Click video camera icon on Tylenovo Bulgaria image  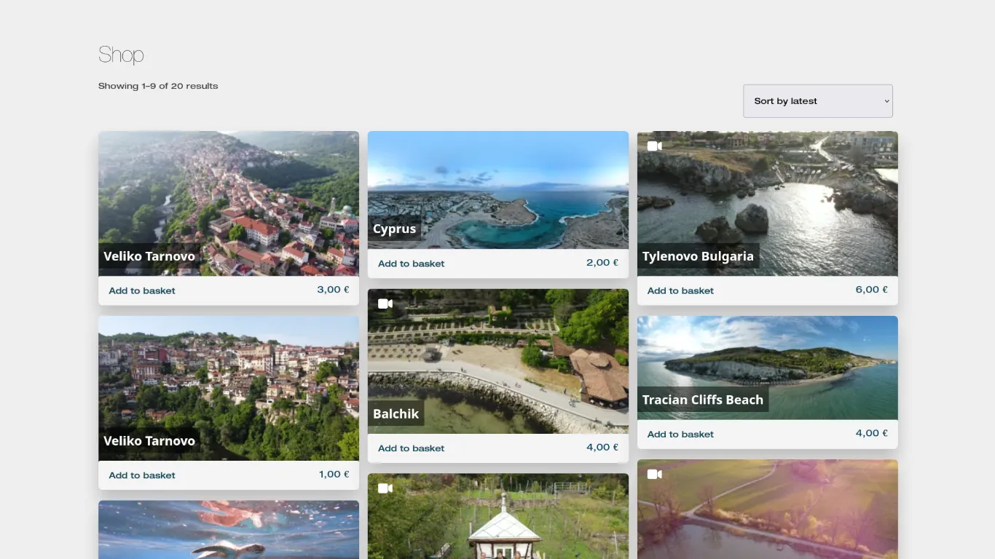(654, 146)
